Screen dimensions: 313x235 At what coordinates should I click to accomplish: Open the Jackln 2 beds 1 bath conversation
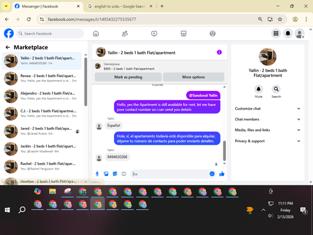point(42,149)
